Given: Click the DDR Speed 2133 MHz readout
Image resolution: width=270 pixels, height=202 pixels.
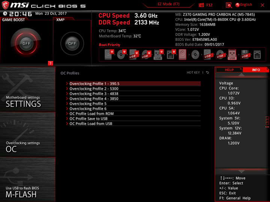Looking at the screenshot, I should [129, 22].
